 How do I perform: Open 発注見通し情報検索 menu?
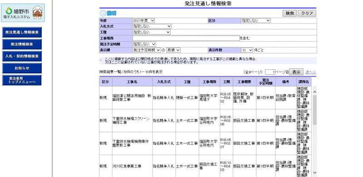click(x=22, y=32)
